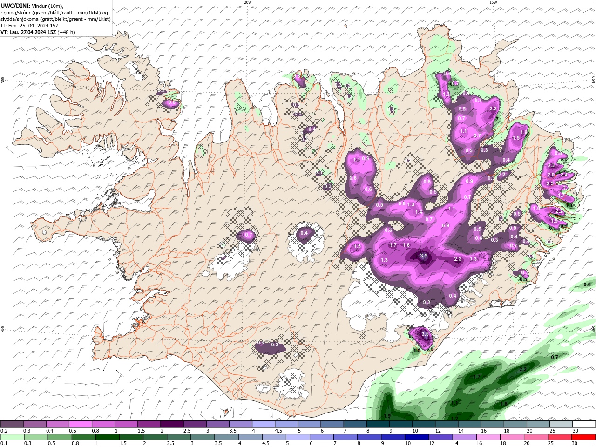Click the 0.3 value in southwest purple patch
596x447 pixels.
275,345
